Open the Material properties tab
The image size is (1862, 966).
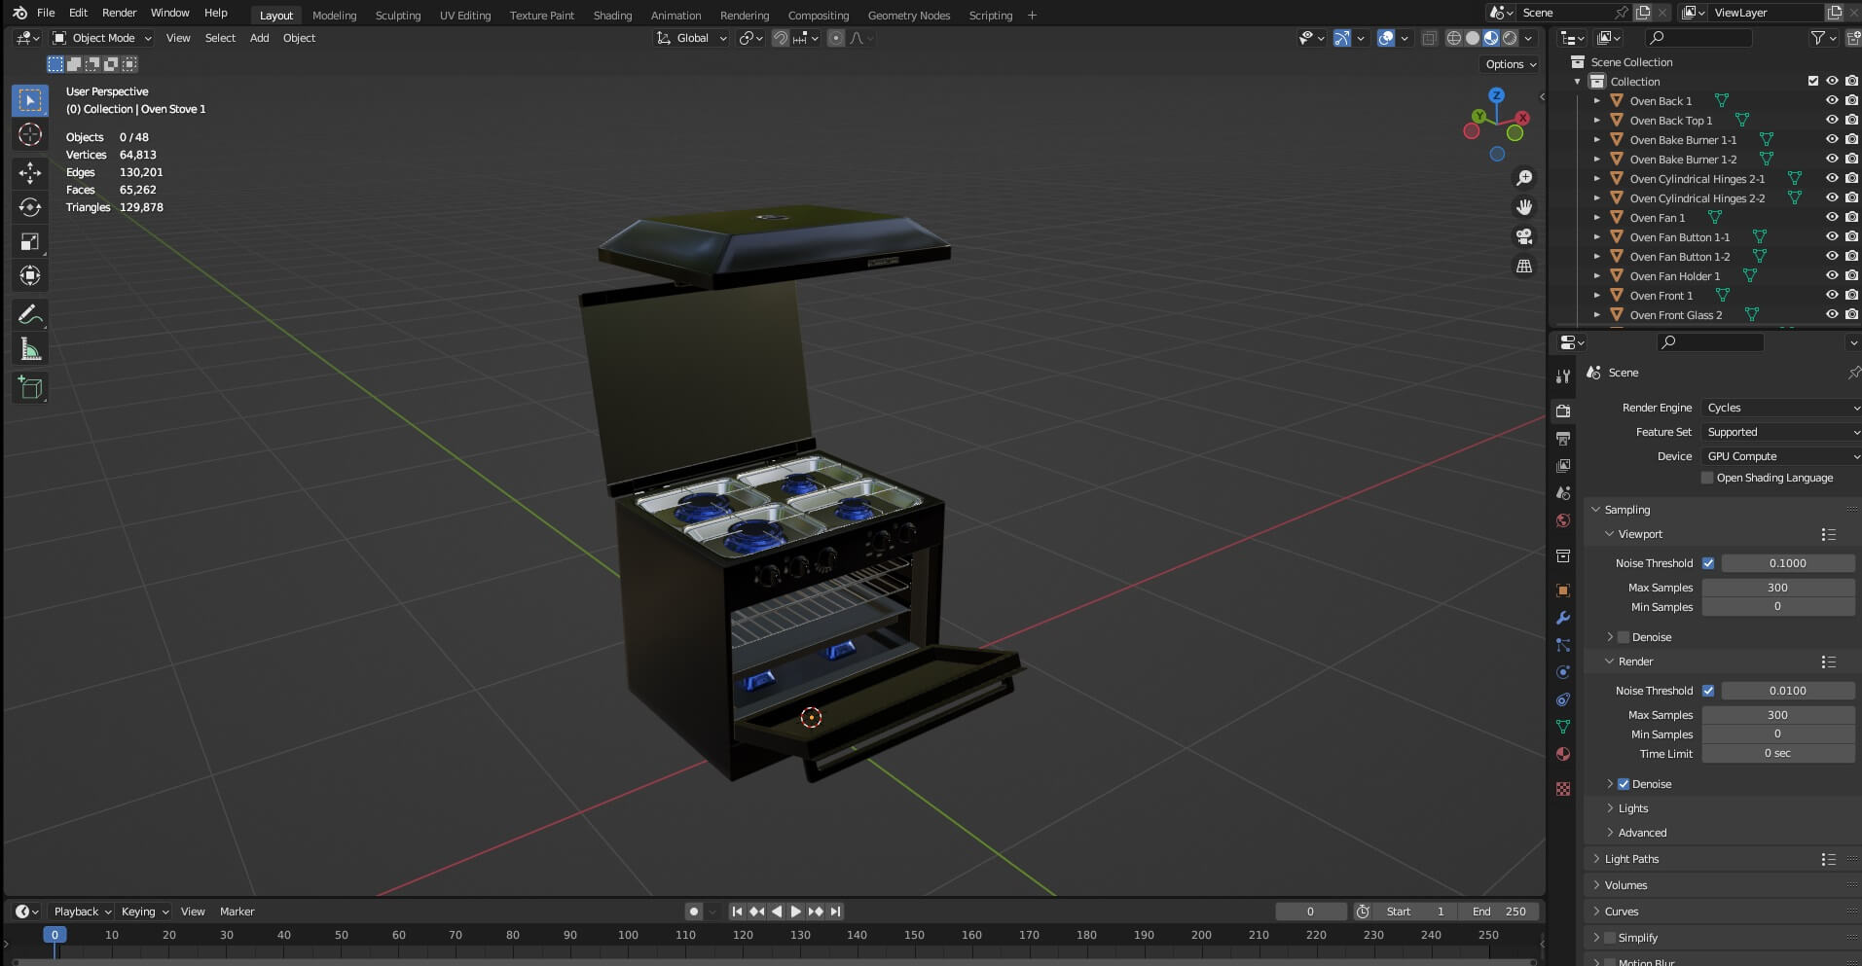pyautogui.click(x=1563, y=754)
